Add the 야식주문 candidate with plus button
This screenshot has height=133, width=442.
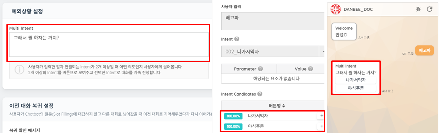[321, 126]
